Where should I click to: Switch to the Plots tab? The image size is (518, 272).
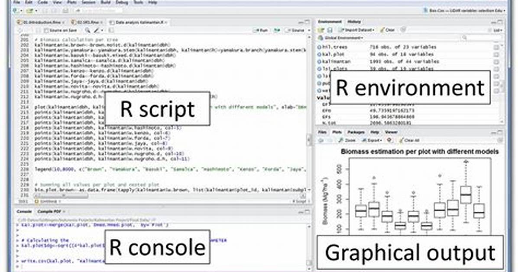click(337, 132)
